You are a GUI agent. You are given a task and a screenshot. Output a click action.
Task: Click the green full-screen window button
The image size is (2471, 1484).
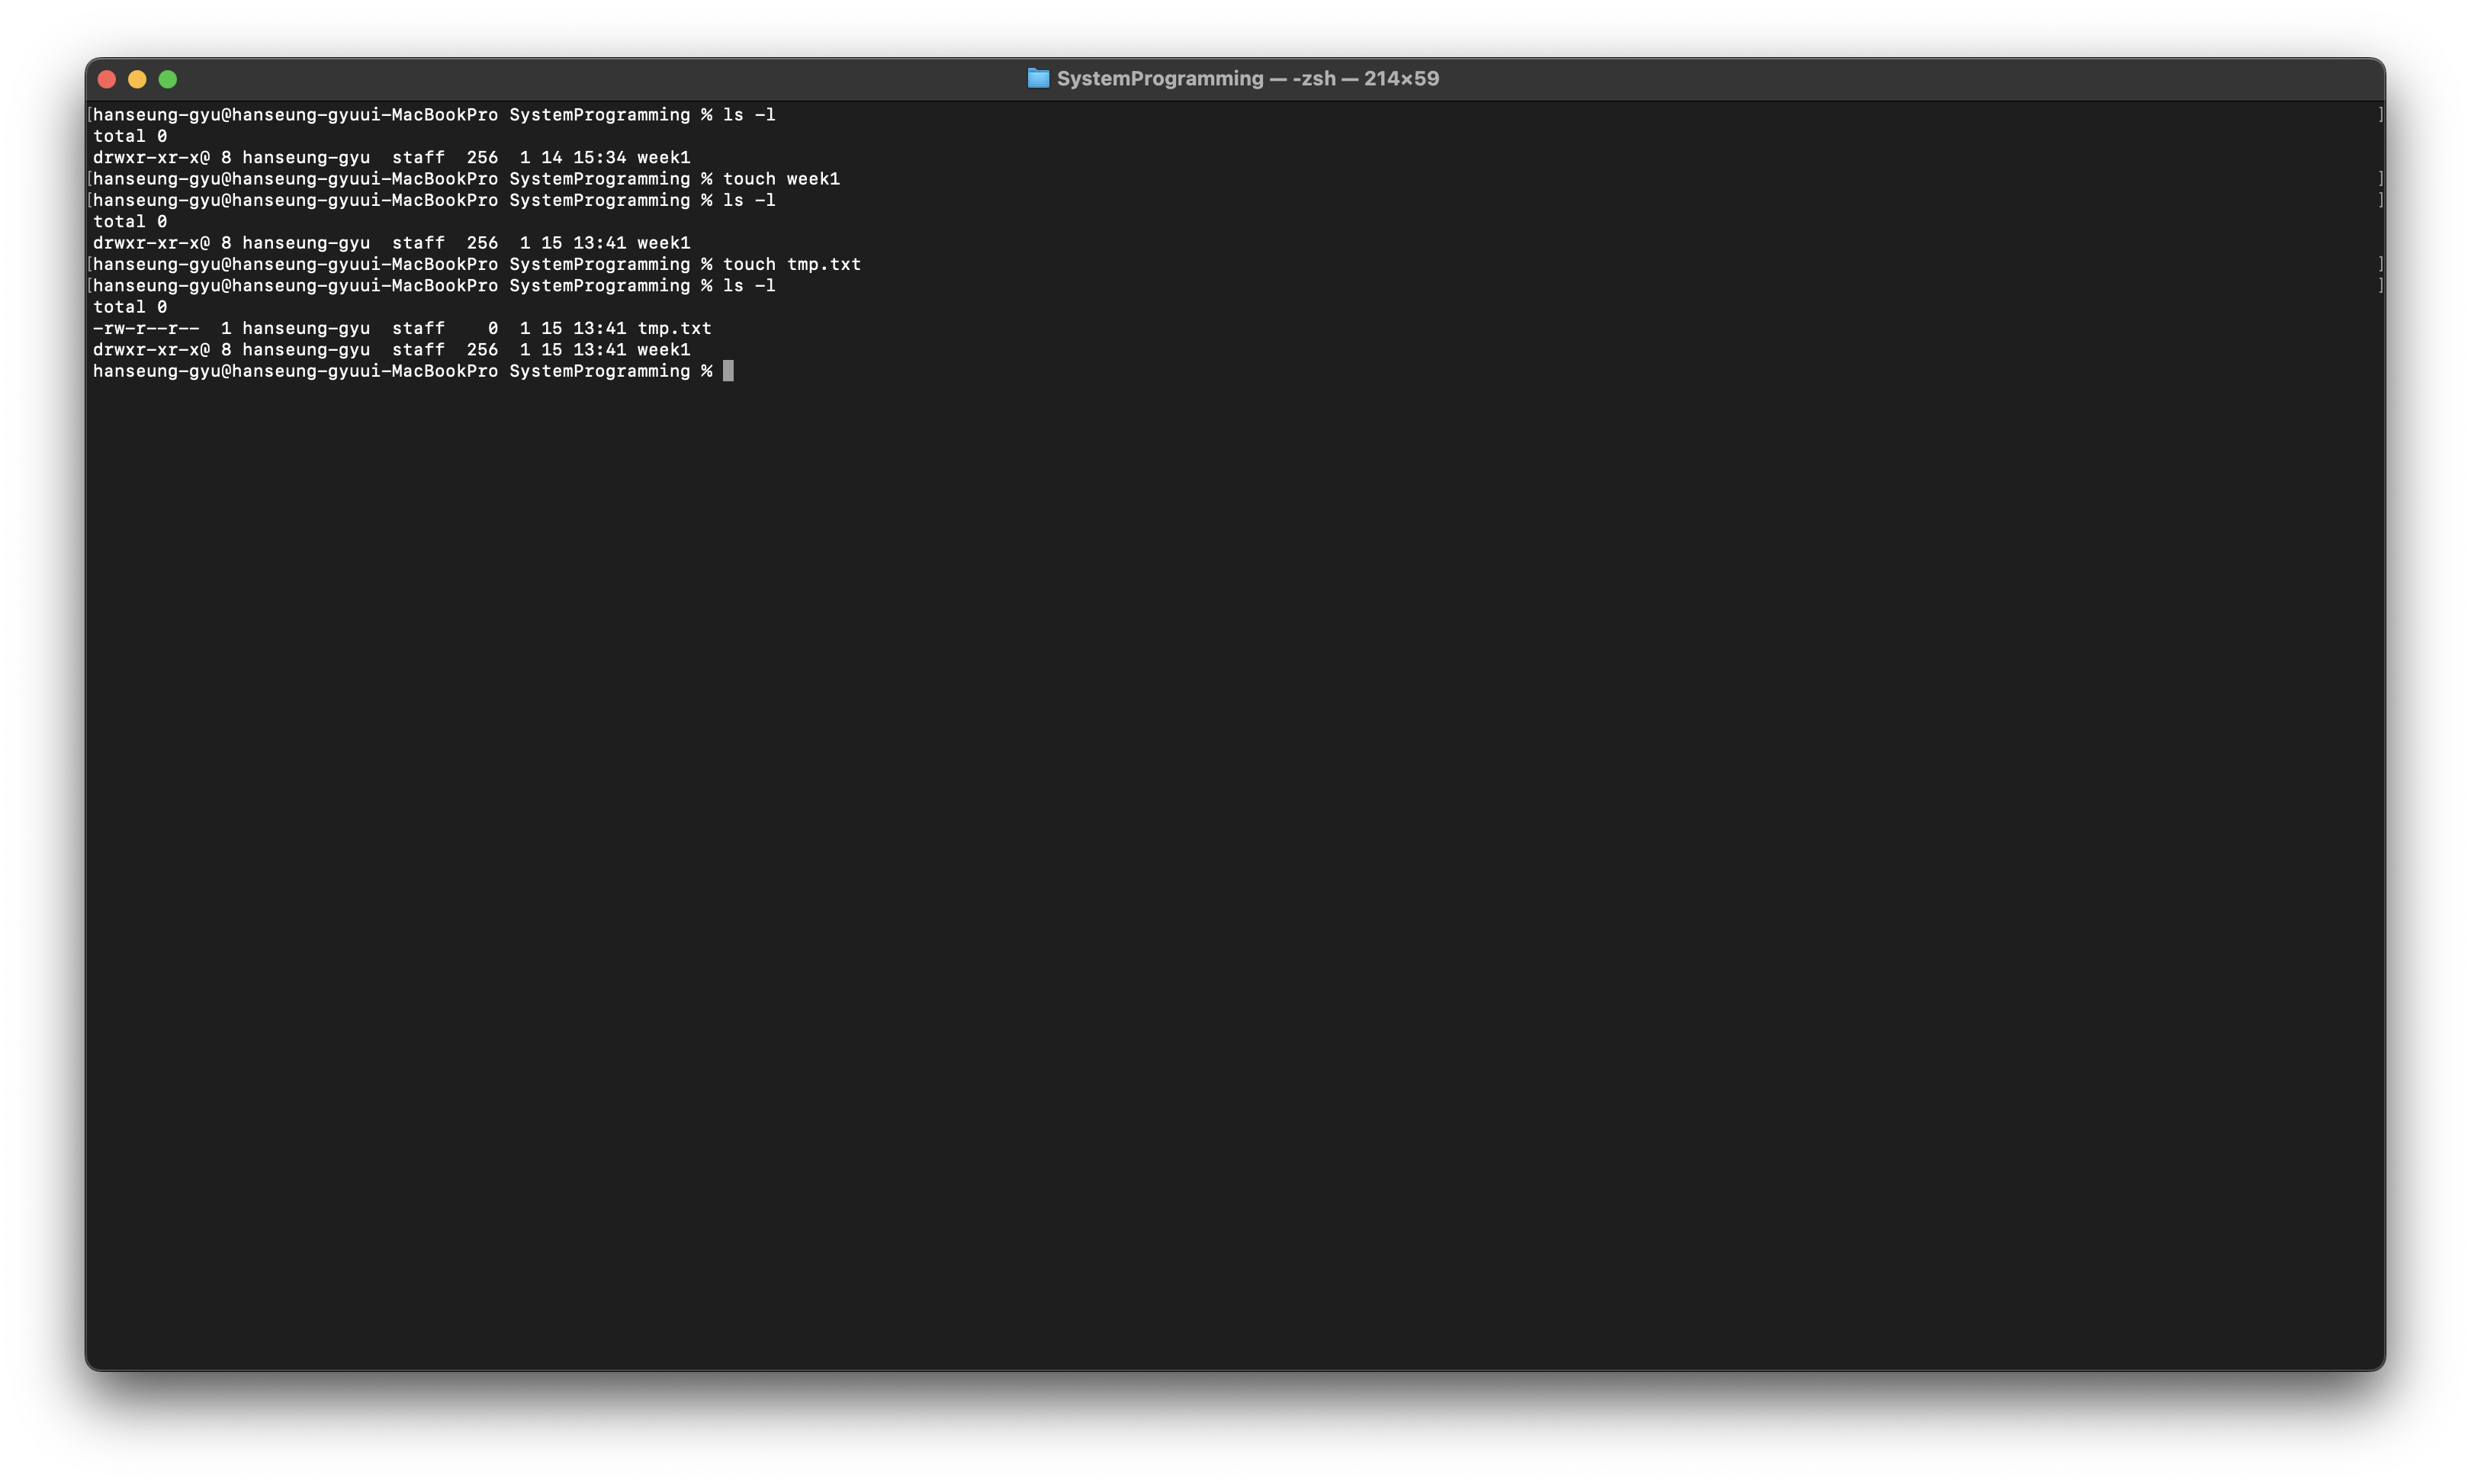click(x=168, y=79)
